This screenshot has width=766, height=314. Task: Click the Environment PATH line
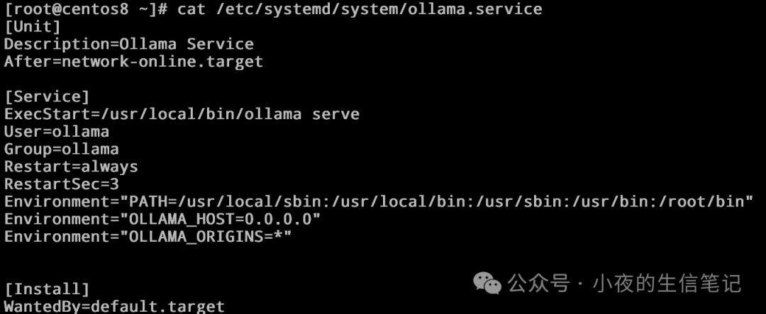point(379,202)
